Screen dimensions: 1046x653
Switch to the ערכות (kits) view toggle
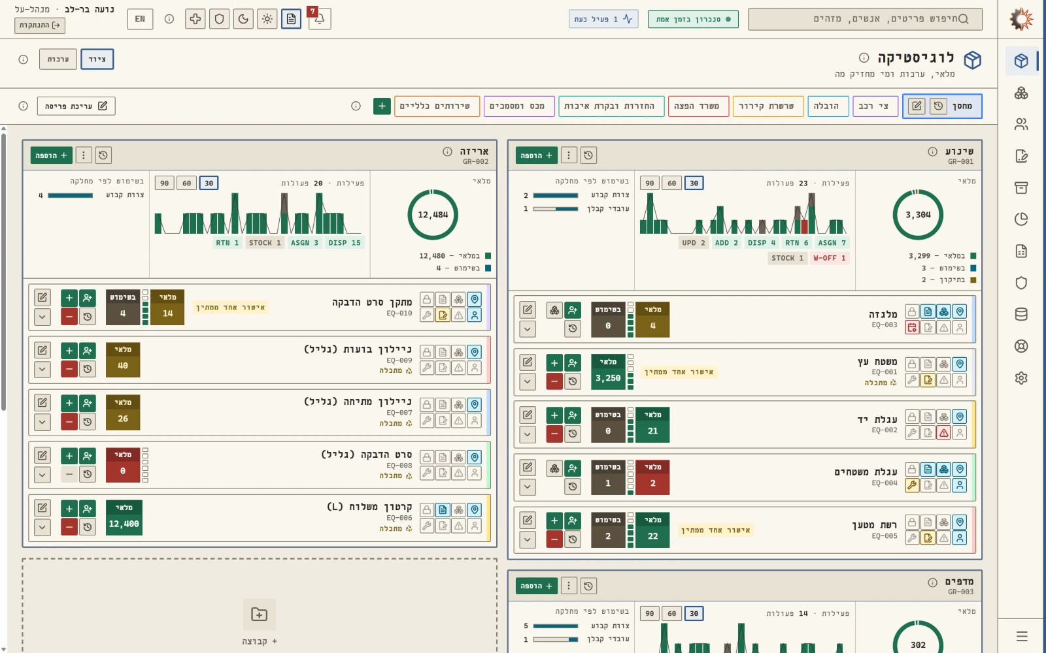(58, 59)
